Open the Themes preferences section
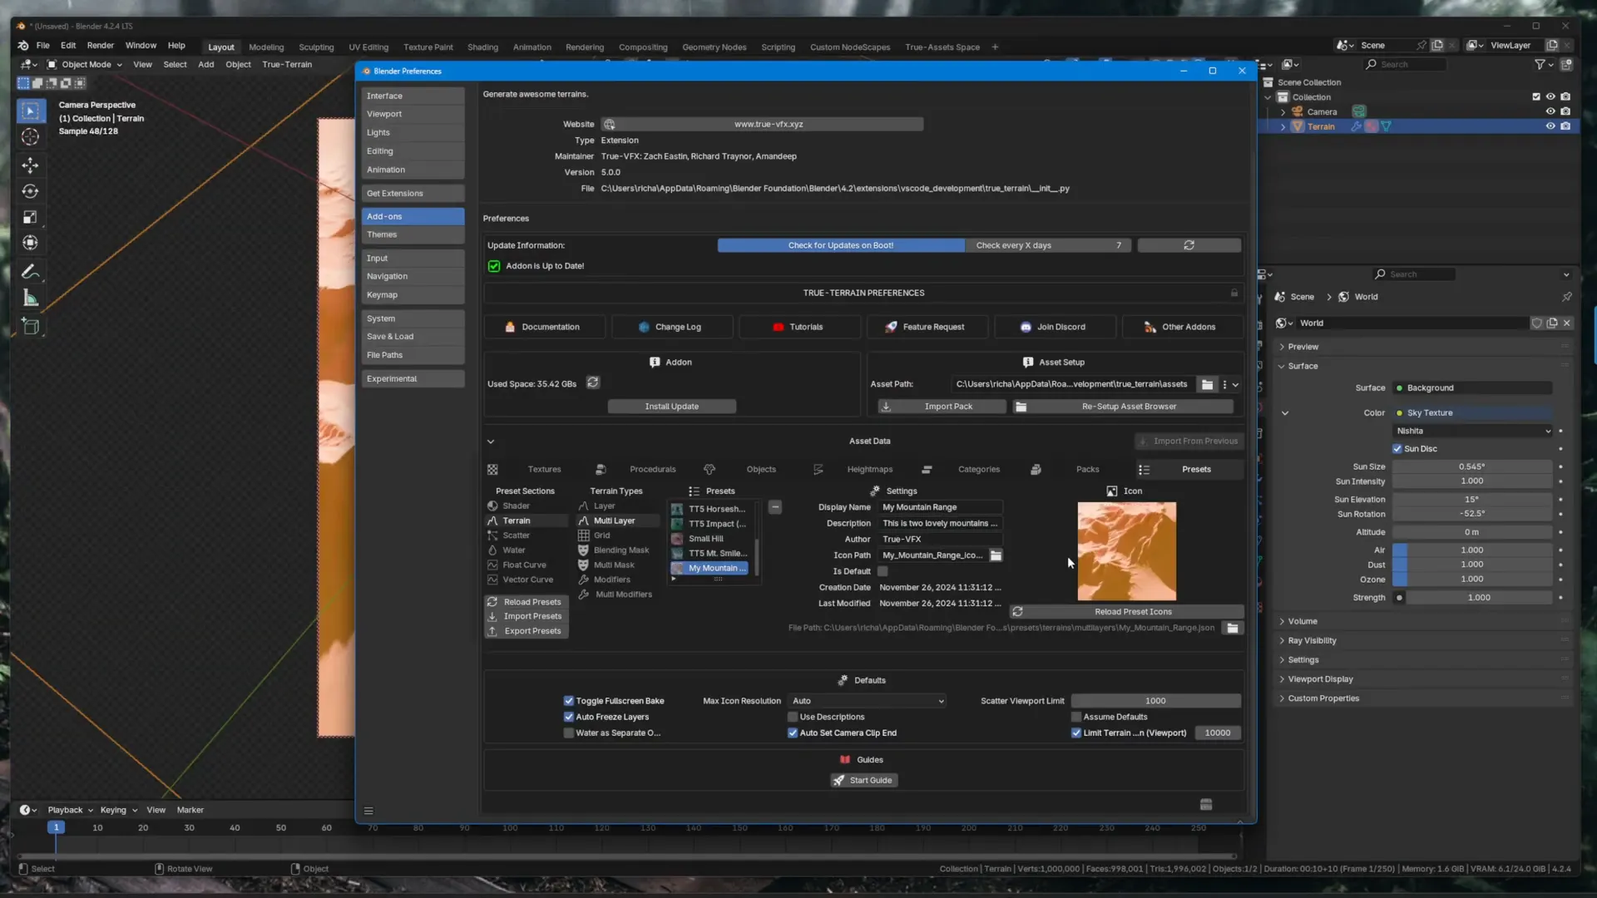This screenshot has height=898, width=1597. 413,234
